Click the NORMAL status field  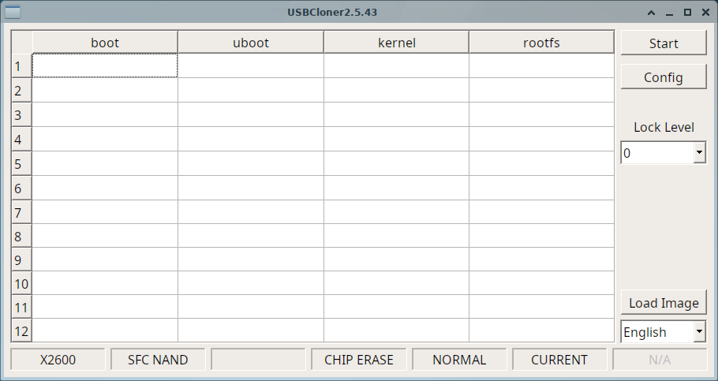[459, 360]
